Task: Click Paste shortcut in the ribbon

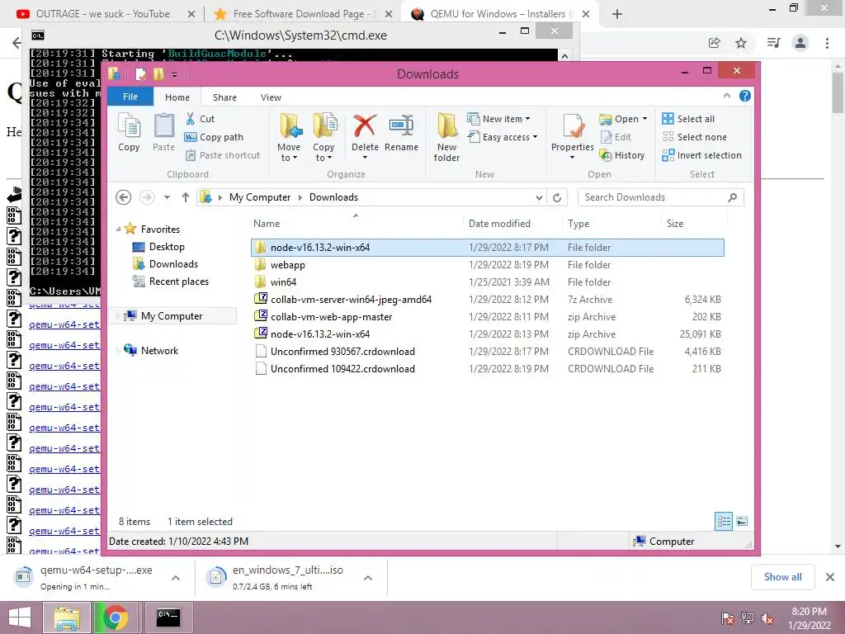Action: (223, 155)
